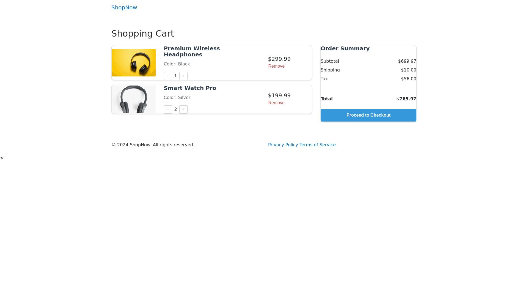Decrease Smart Watch Pro quantity with minus

168,109
